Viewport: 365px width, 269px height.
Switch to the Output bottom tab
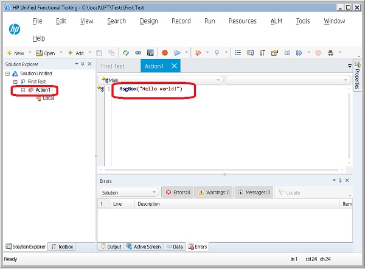tap(111, 247)
